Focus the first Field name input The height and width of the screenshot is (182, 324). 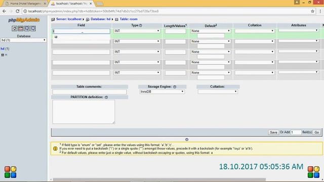coord(81,31)
